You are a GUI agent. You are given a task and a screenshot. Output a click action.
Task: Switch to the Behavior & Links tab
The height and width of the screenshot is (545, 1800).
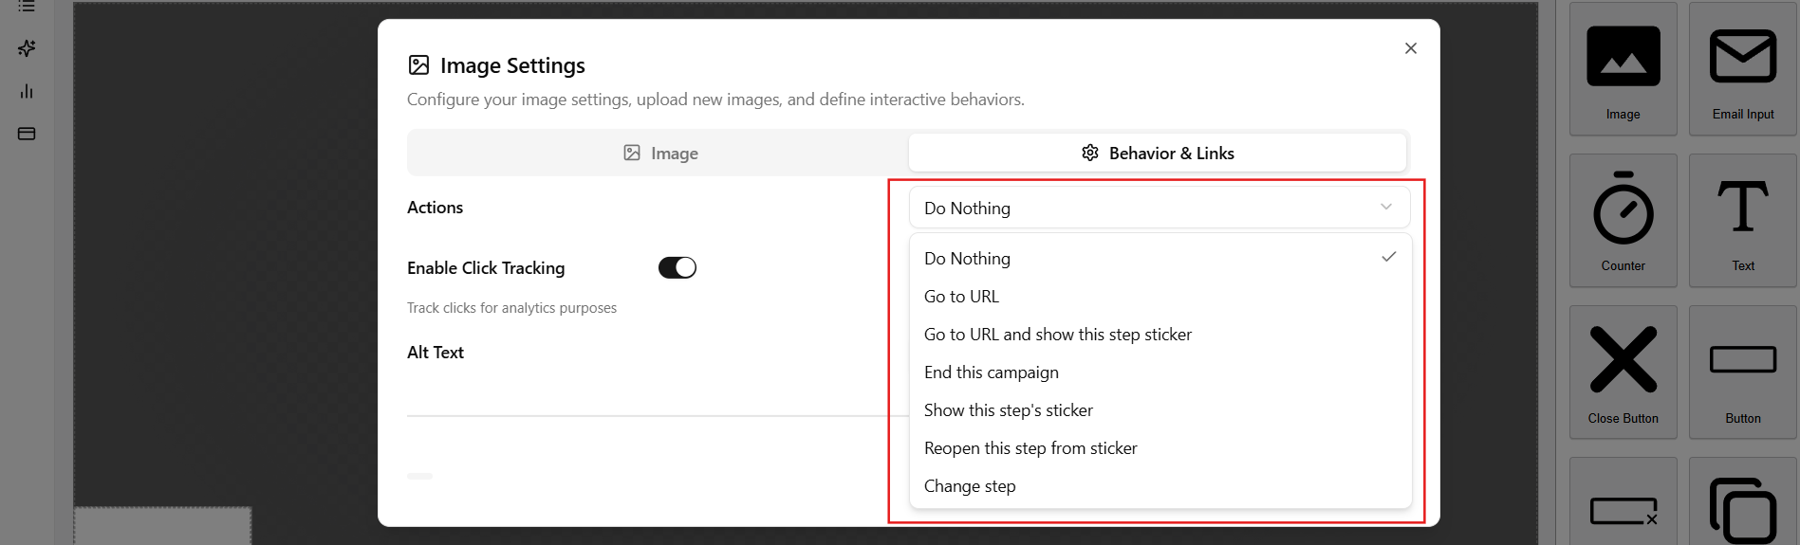click(1157, 153)
